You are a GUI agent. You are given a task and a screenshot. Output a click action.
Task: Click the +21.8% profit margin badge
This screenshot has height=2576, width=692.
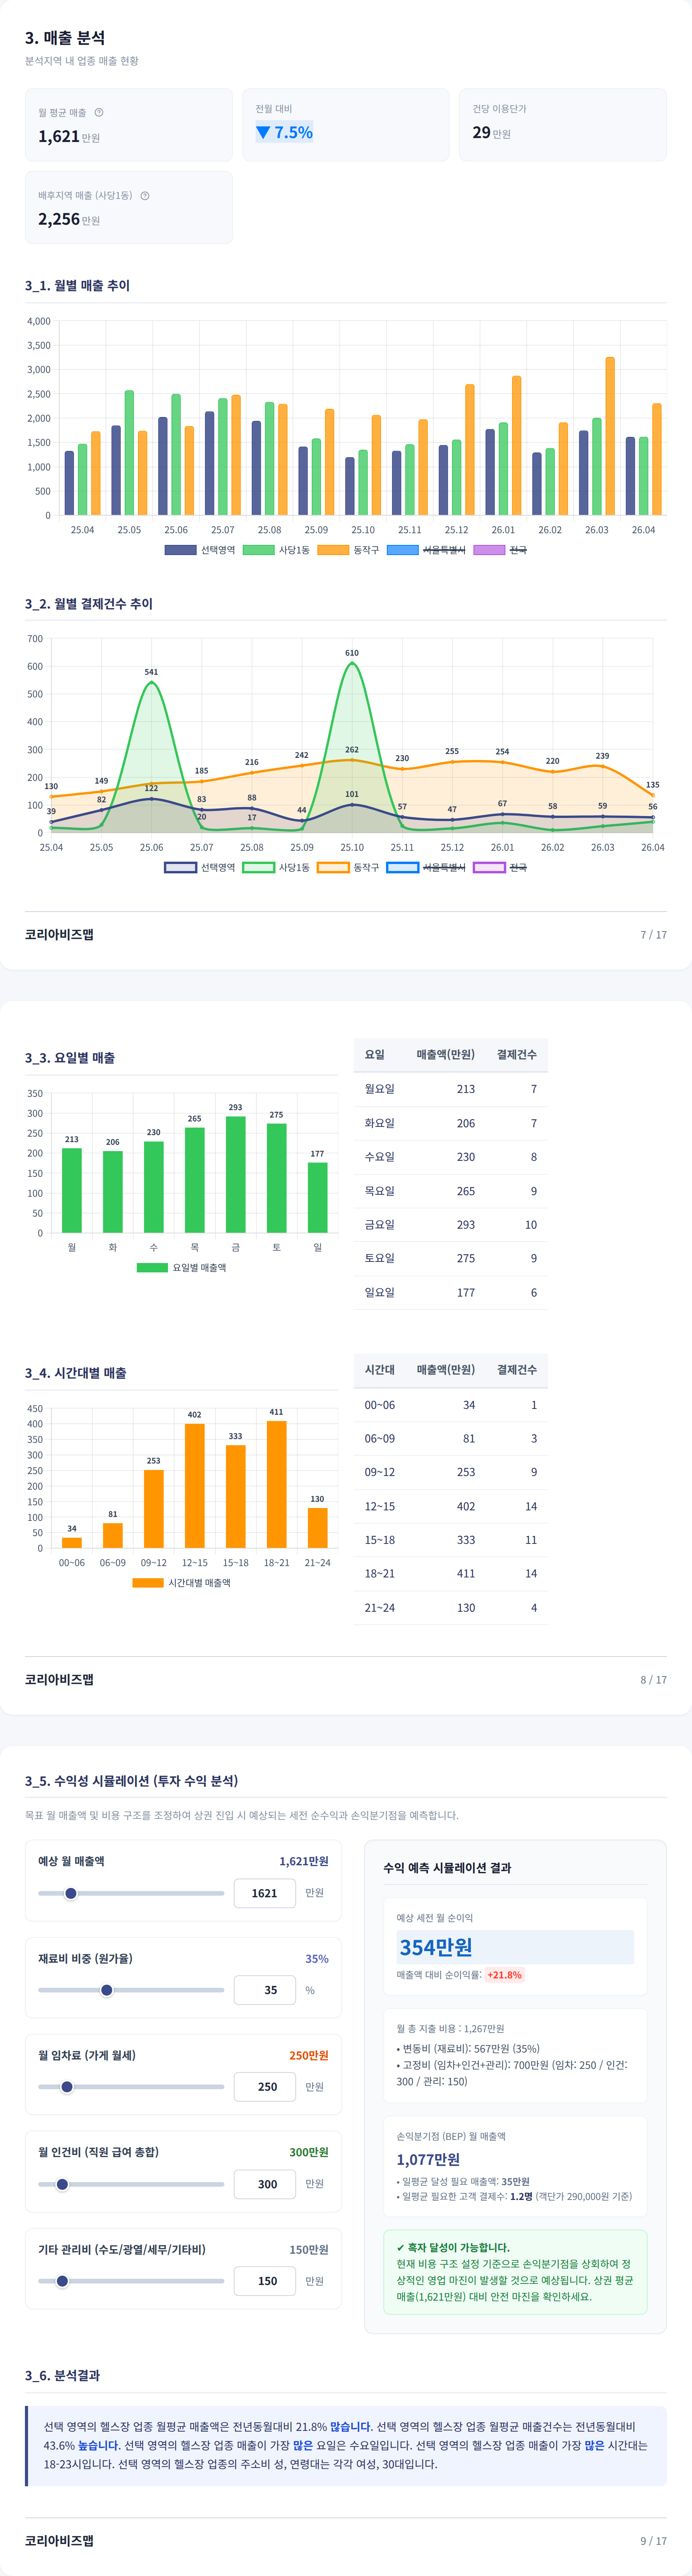coord(504,1975)
